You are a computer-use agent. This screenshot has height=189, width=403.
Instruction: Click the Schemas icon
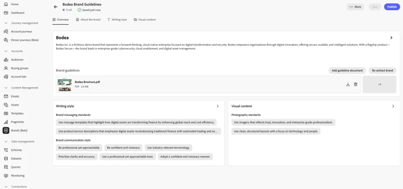click(6, 150)
